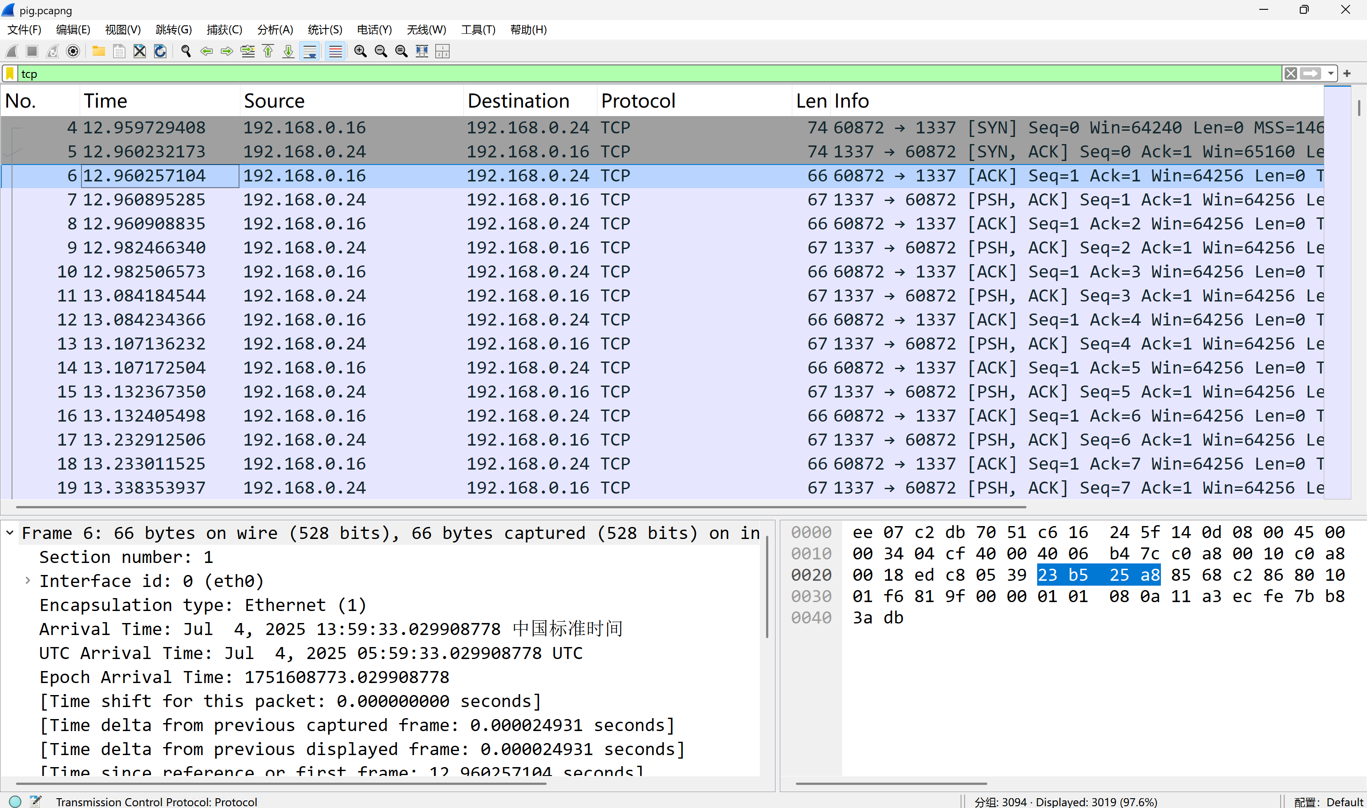Find a packet with magnifier icon
The image size is (1367, 808).
(x=186, y=51)
